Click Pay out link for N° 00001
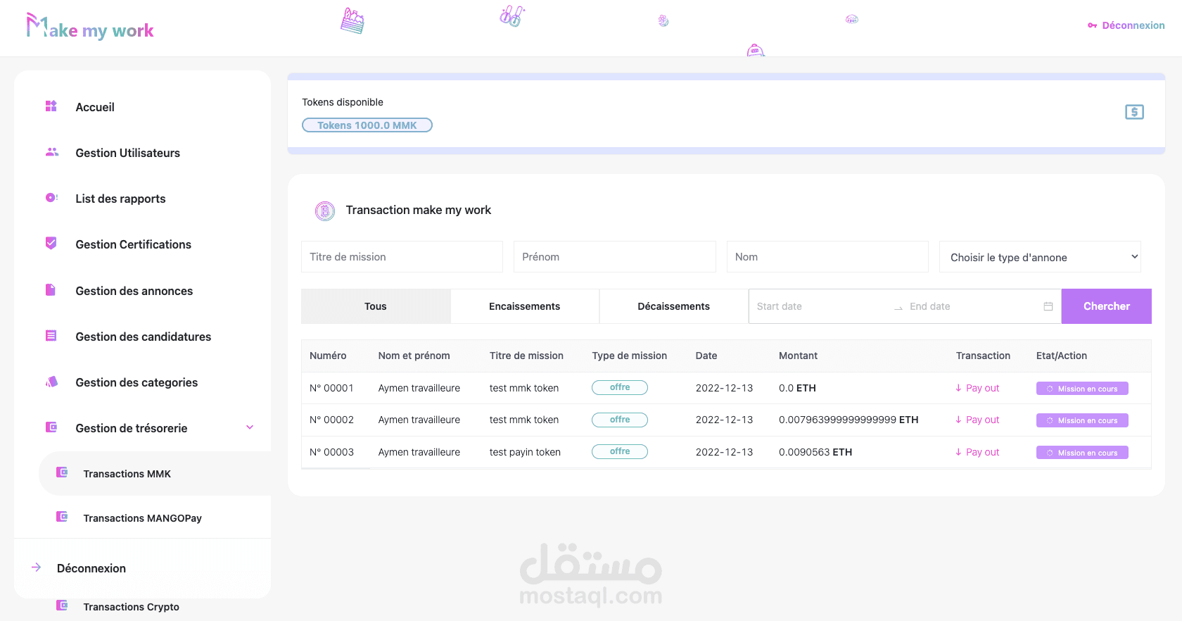The height and width of the screenshot is (621, 1182). [x=982, y=388]
